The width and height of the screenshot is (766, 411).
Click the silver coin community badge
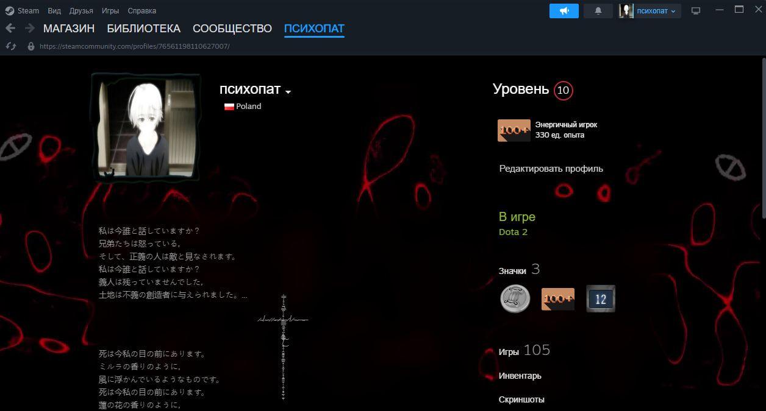(x=515, y=299)
